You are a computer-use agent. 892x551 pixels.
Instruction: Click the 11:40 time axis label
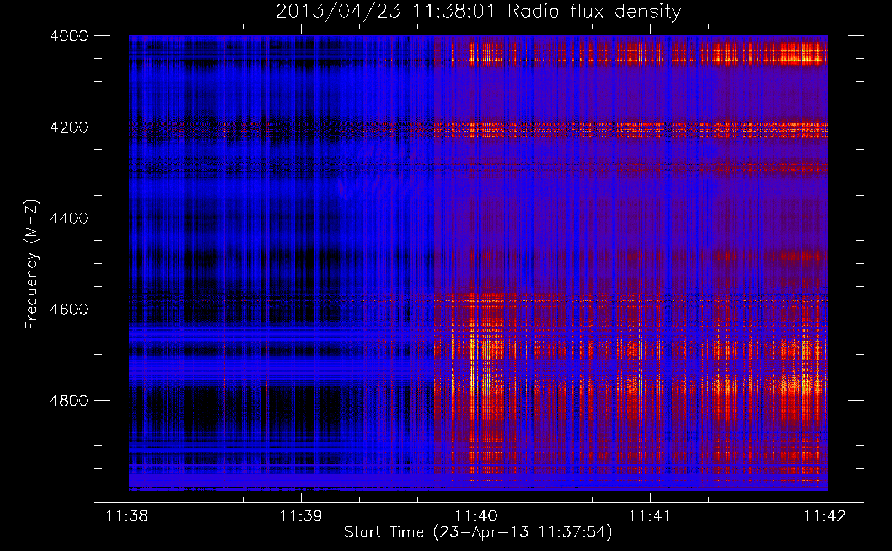(x=476, y=516)
